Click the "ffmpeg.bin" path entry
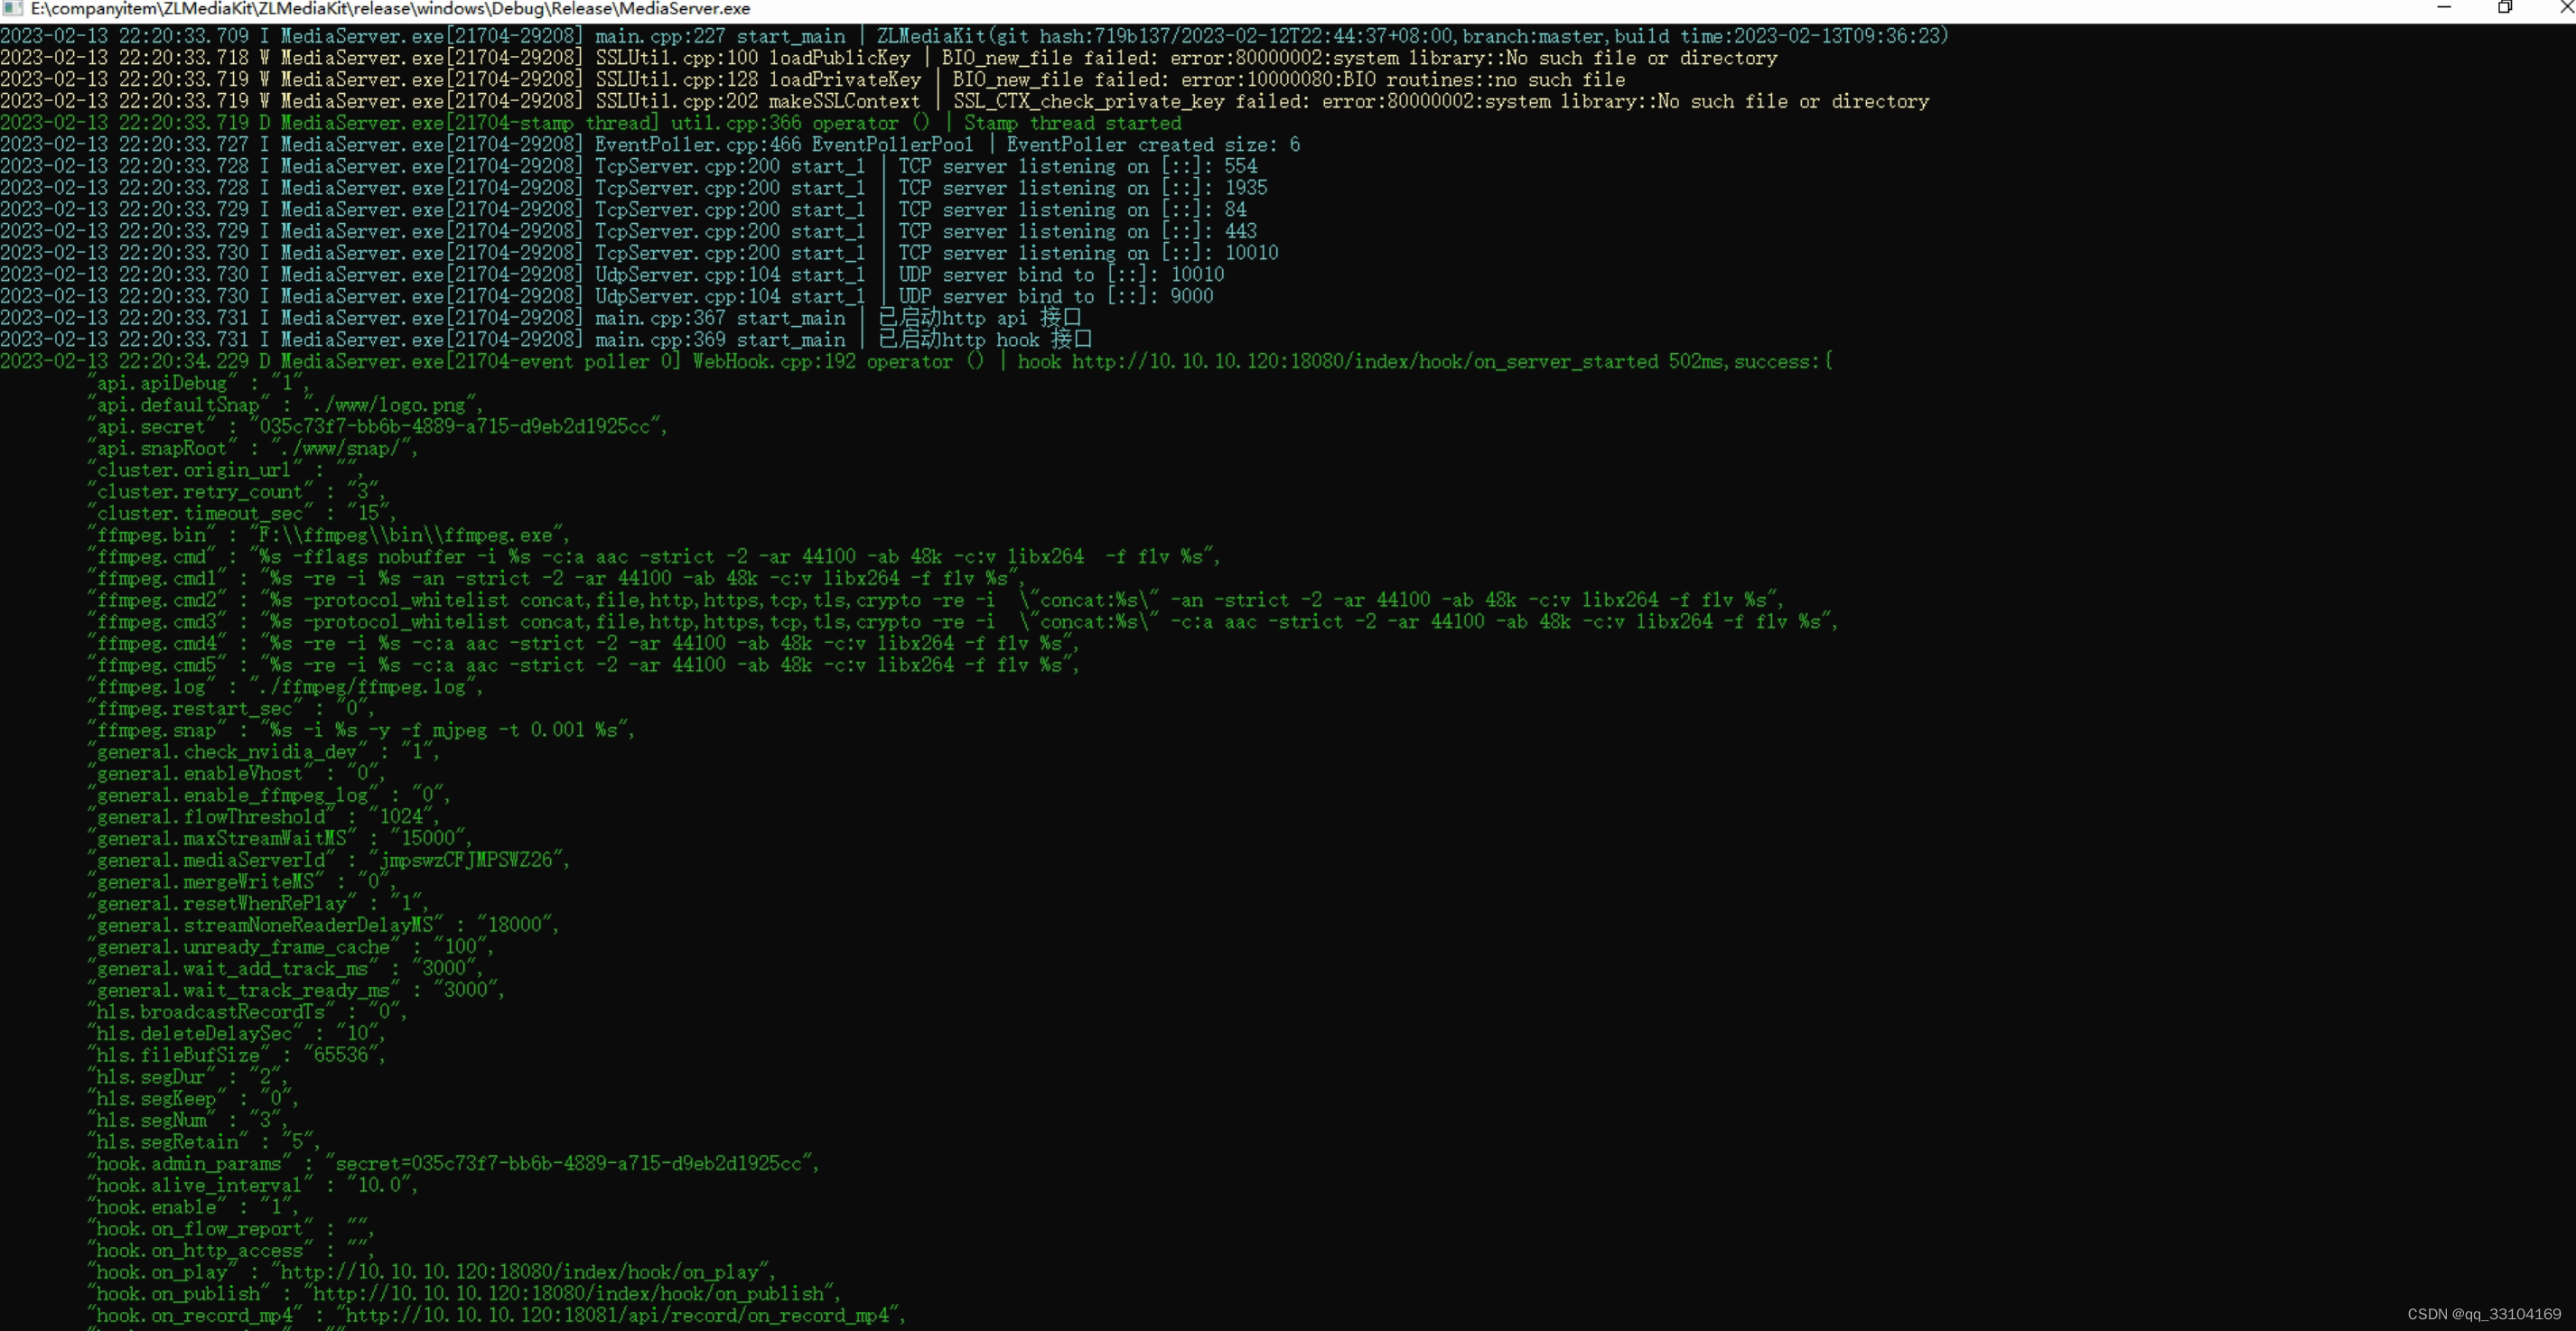Image resolution: width=2576 pixels, height=1331 pixels. [329, 535]
